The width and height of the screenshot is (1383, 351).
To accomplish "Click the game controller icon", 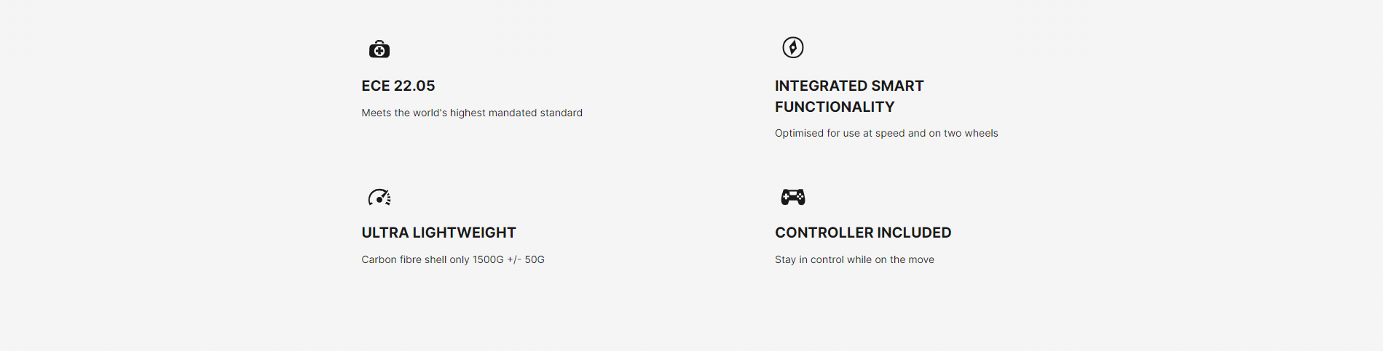I will pyautogui.click(x=792, y=196).
